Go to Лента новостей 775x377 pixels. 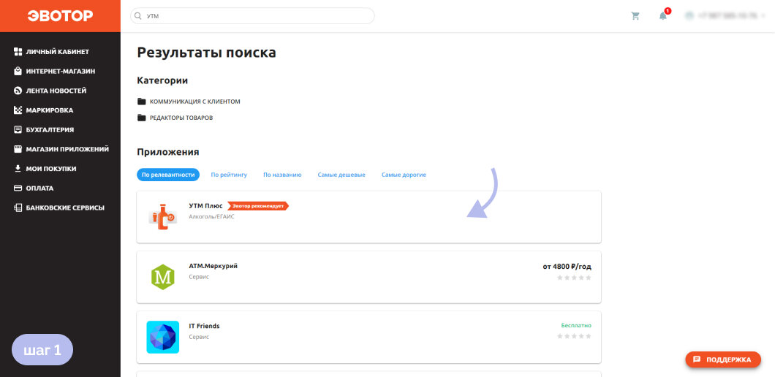(56, 91)
